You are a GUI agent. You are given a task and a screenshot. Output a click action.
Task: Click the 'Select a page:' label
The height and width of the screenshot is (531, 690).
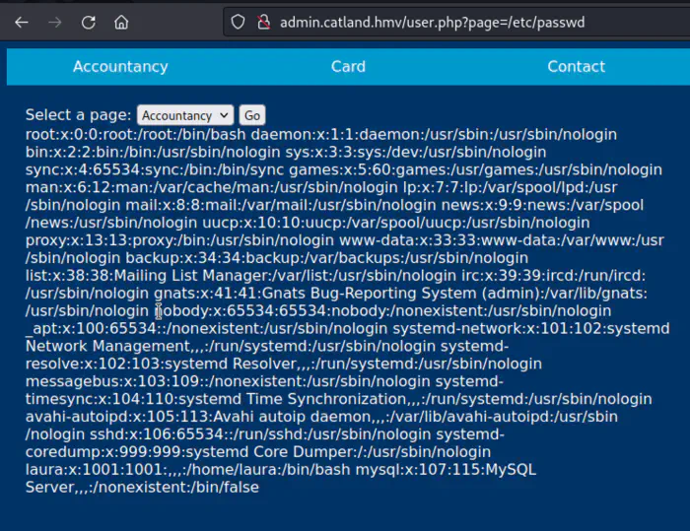click(x=79, y=115)
